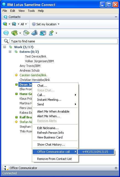Select contact Christian Verwiebe/ilink

(x=35, y=80)
